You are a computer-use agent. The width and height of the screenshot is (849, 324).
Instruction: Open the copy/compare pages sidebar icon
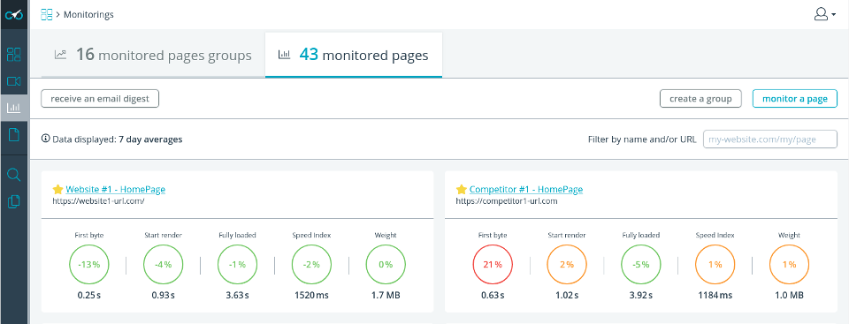point(13,202)
